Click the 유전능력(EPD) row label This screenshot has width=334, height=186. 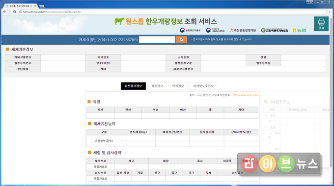pos(104,141)
